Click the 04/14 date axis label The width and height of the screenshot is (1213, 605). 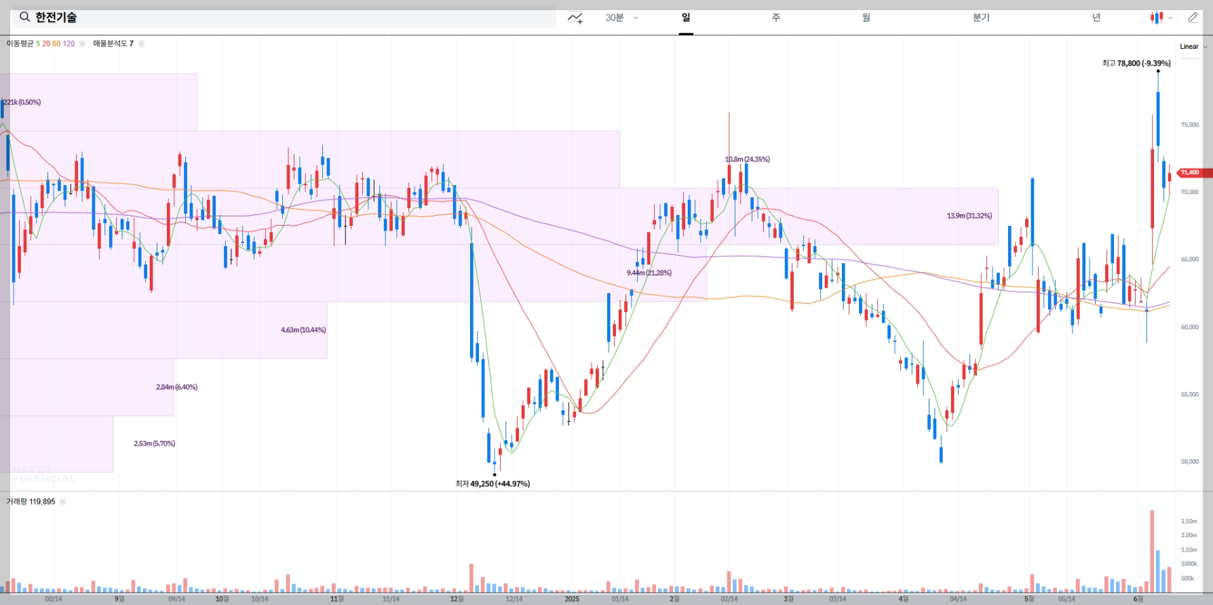tap(958, 599)
